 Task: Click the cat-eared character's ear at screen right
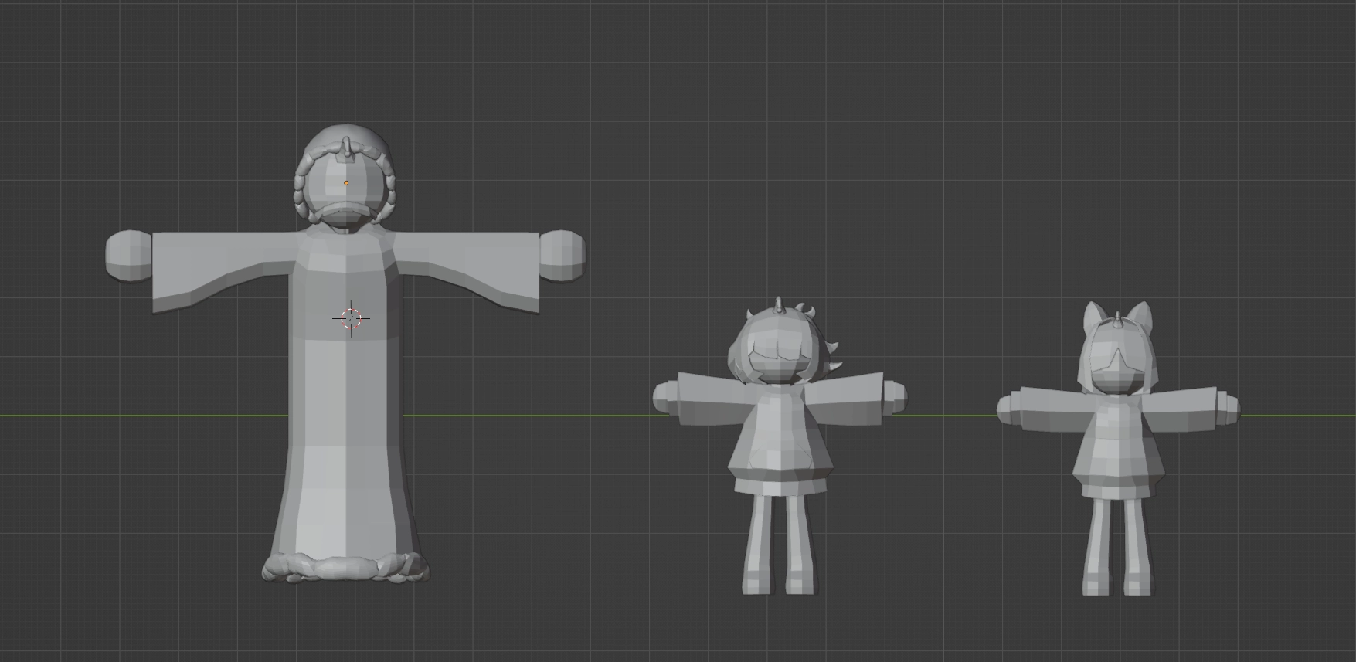pos(1140,317)
